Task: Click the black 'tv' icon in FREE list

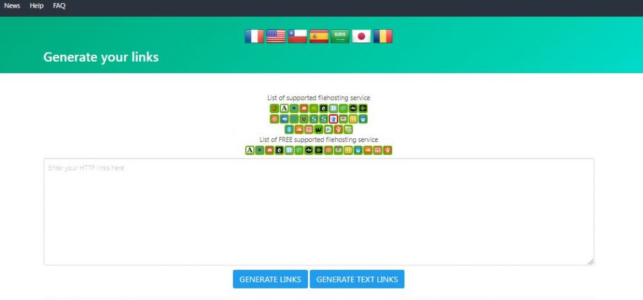Action: (309, 150)
